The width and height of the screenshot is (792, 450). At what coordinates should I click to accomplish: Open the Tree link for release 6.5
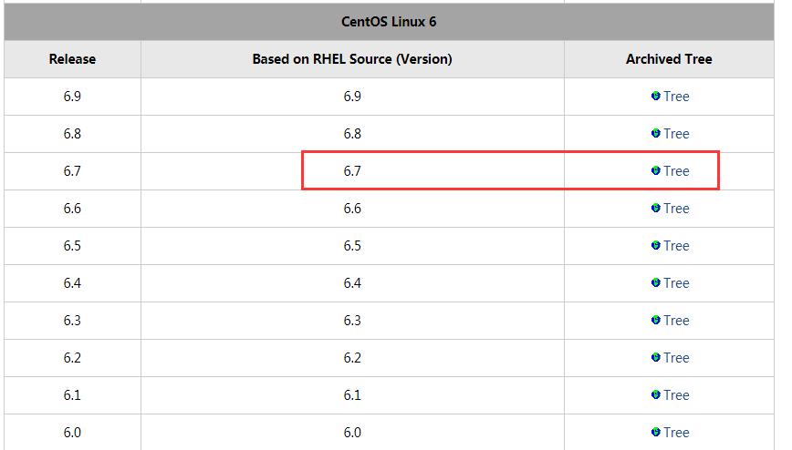676,246
